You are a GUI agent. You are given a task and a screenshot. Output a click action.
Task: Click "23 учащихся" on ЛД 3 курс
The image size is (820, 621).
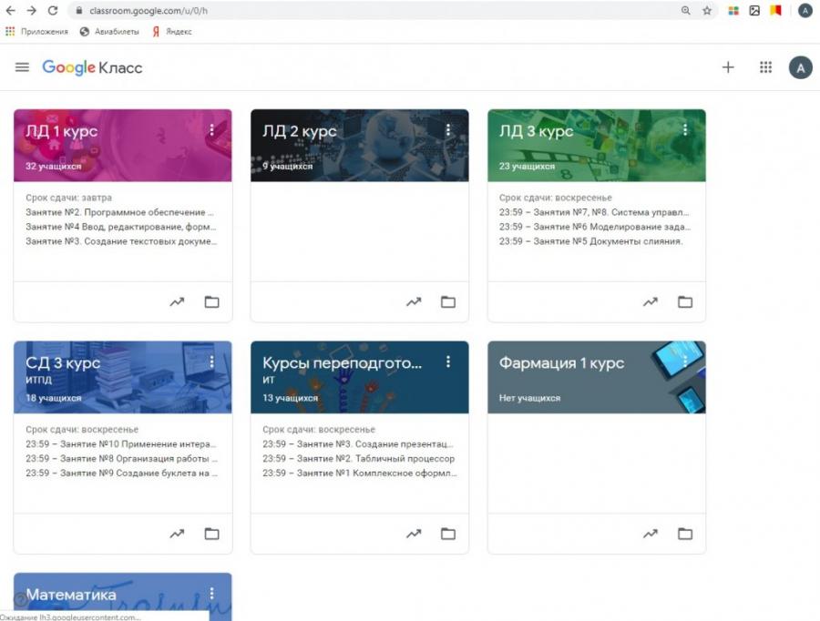(527, 167)
